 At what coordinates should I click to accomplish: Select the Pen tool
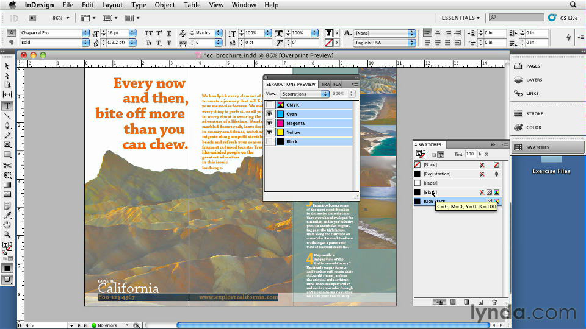tap(7, 126)
